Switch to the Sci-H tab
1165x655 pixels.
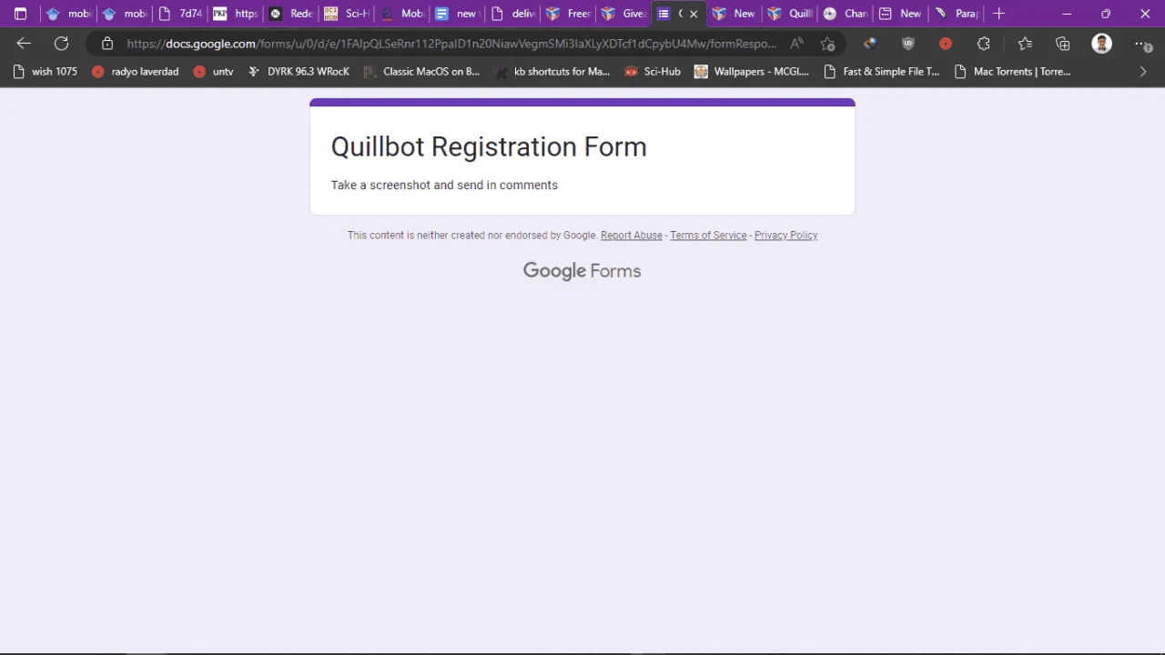coord(346,14)
